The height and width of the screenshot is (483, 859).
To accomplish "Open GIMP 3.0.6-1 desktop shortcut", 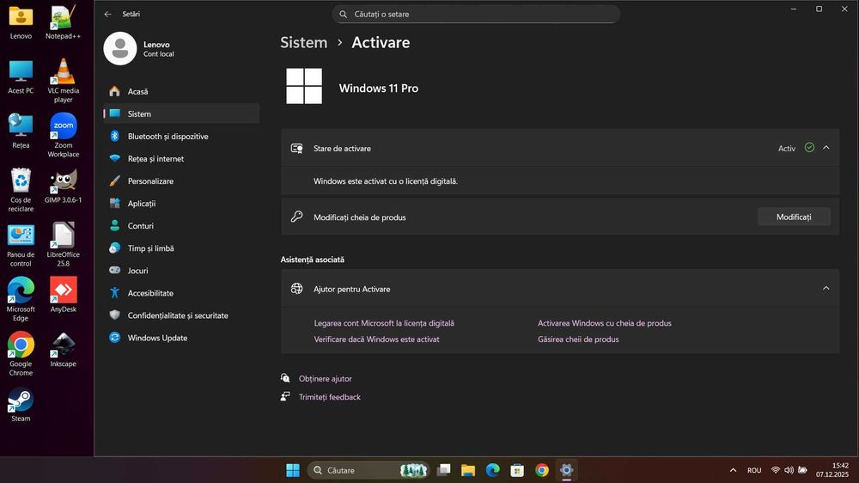I will (x=63, y=186).
